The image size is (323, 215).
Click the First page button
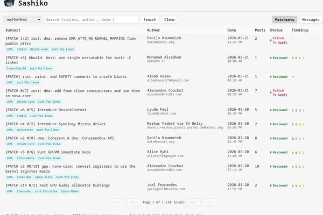pyautogui.click(x=117, y=202)
